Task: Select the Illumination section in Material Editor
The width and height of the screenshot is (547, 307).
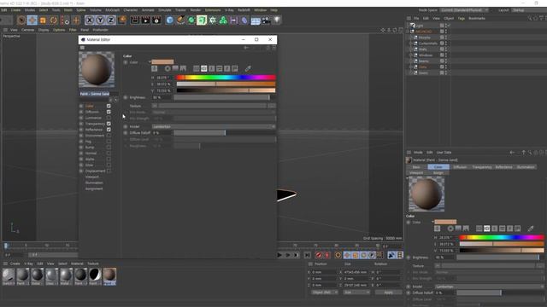Action: [94, 182]
